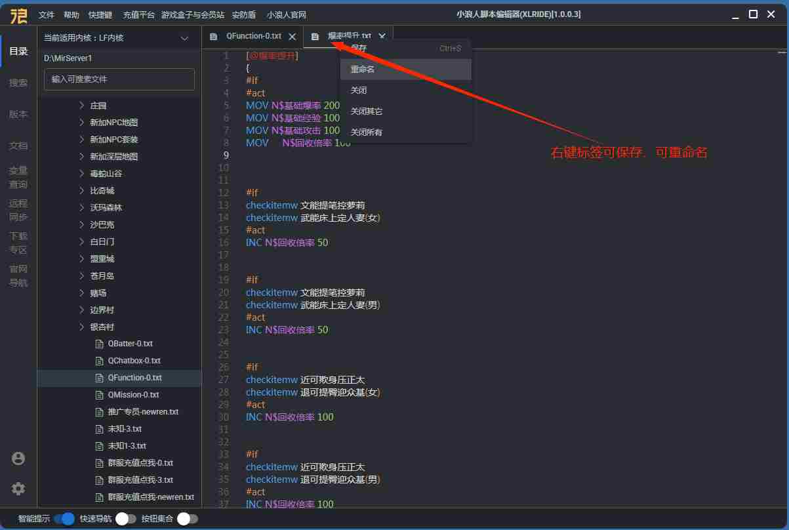Image resolution: width=789 pixels, height=530 pixels.
Task: Open settings gear icon in sidebar
Action: coord(18,489)
